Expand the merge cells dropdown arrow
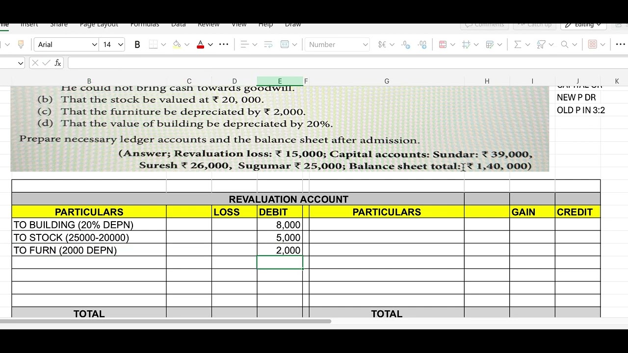 [x=294, y=45]
